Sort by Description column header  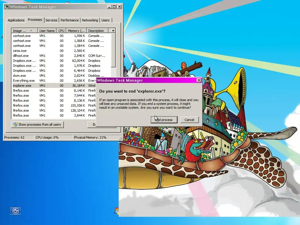(97, 30)
